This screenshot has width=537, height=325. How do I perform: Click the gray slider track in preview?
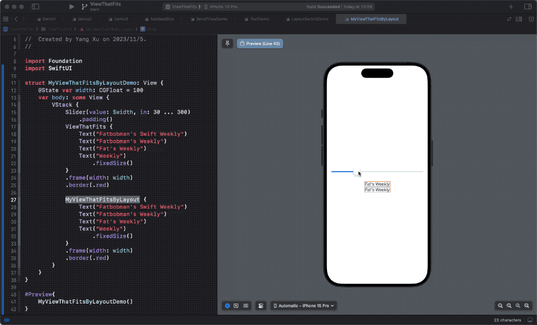392,172
